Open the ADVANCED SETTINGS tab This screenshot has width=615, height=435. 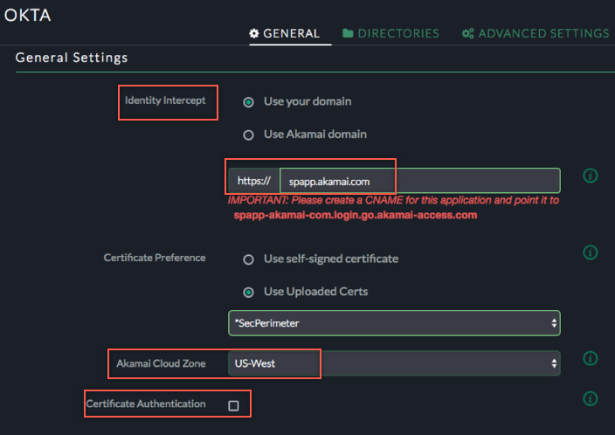pyautogui.click(x=543, y=33)
